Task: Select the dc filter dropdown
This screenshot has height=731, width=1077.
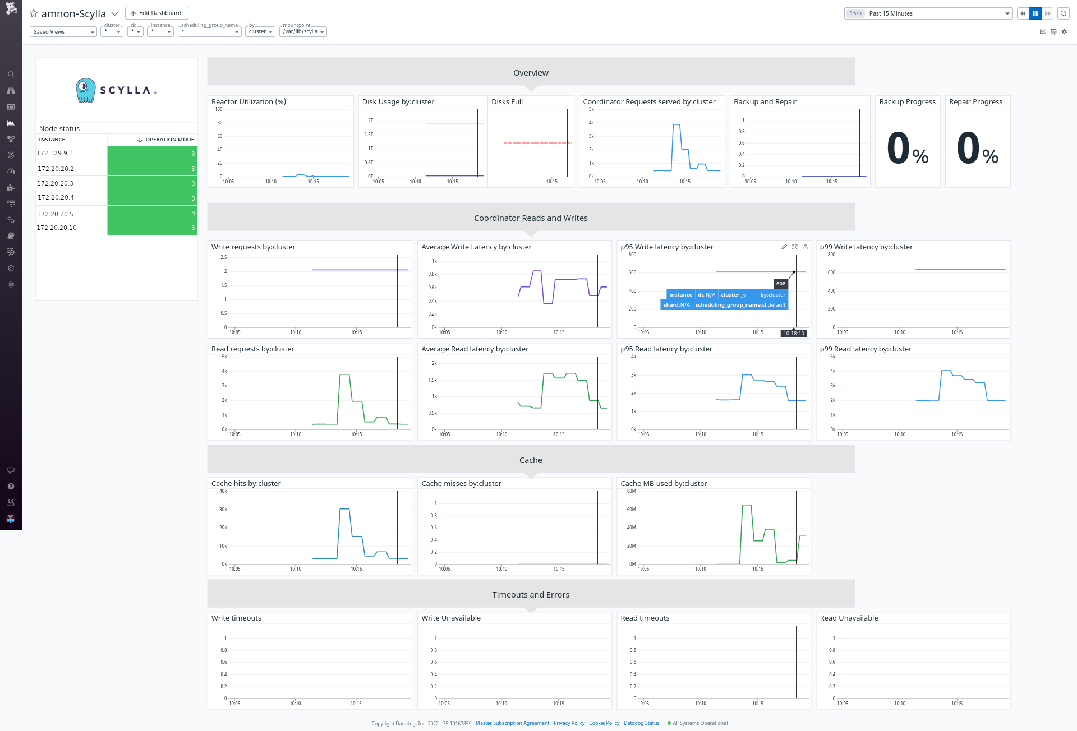Action: [x=135, y=33]
